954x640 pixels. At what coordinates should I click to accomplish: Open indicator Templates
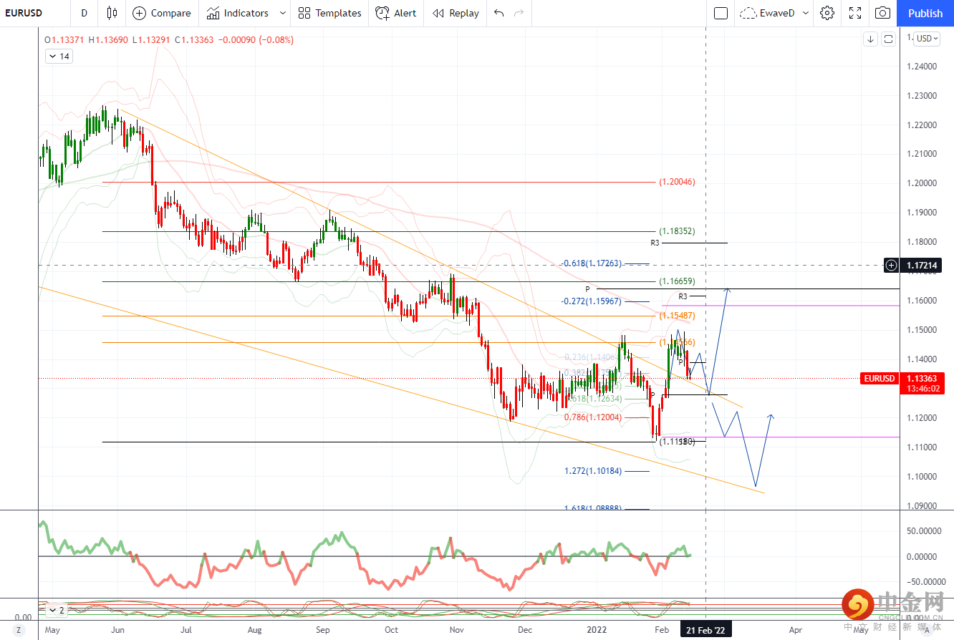(x=330, y=13)
